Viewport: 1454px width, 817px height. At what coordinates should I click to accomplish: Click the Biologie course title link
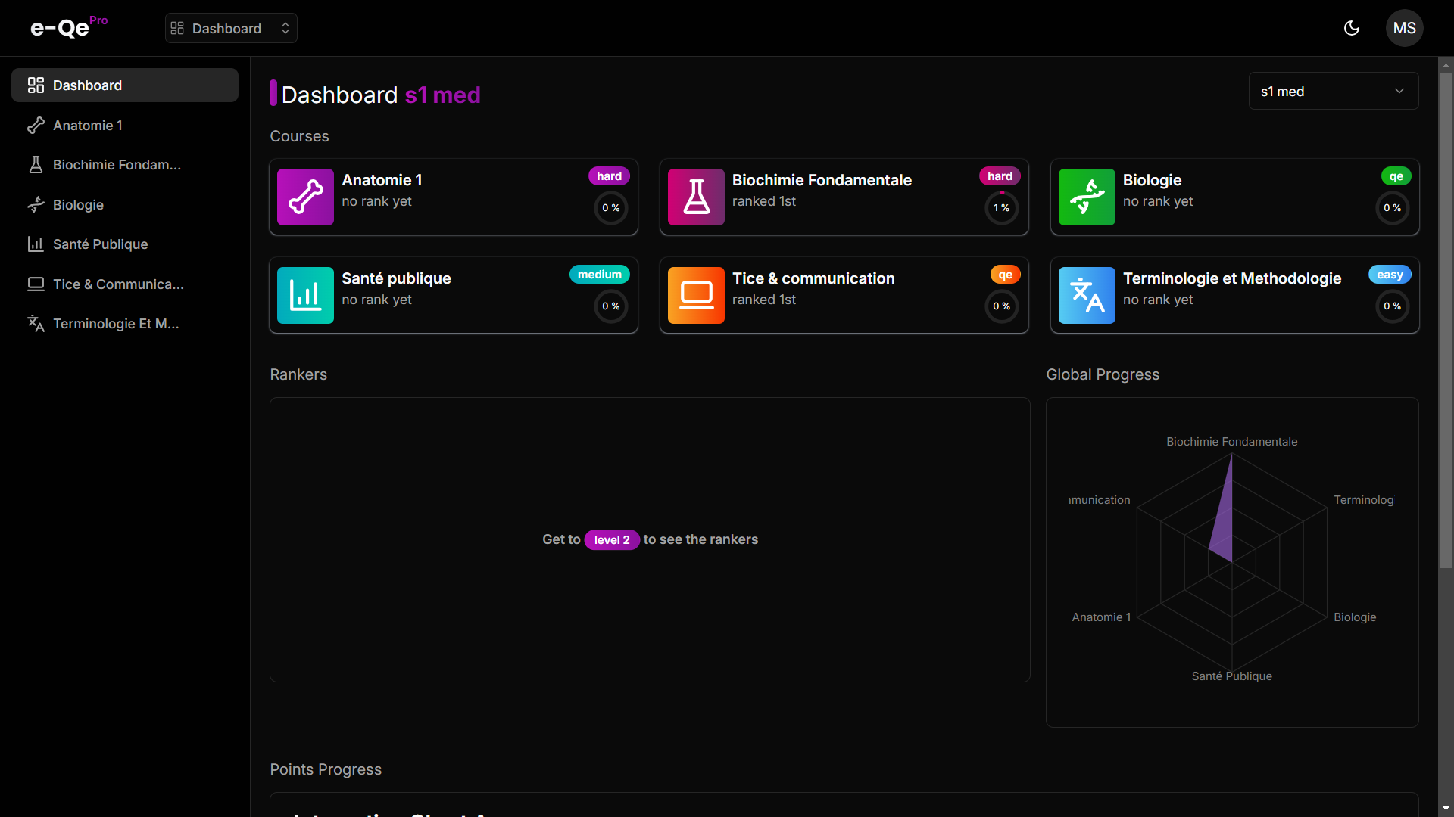(x=1152, y=180)
